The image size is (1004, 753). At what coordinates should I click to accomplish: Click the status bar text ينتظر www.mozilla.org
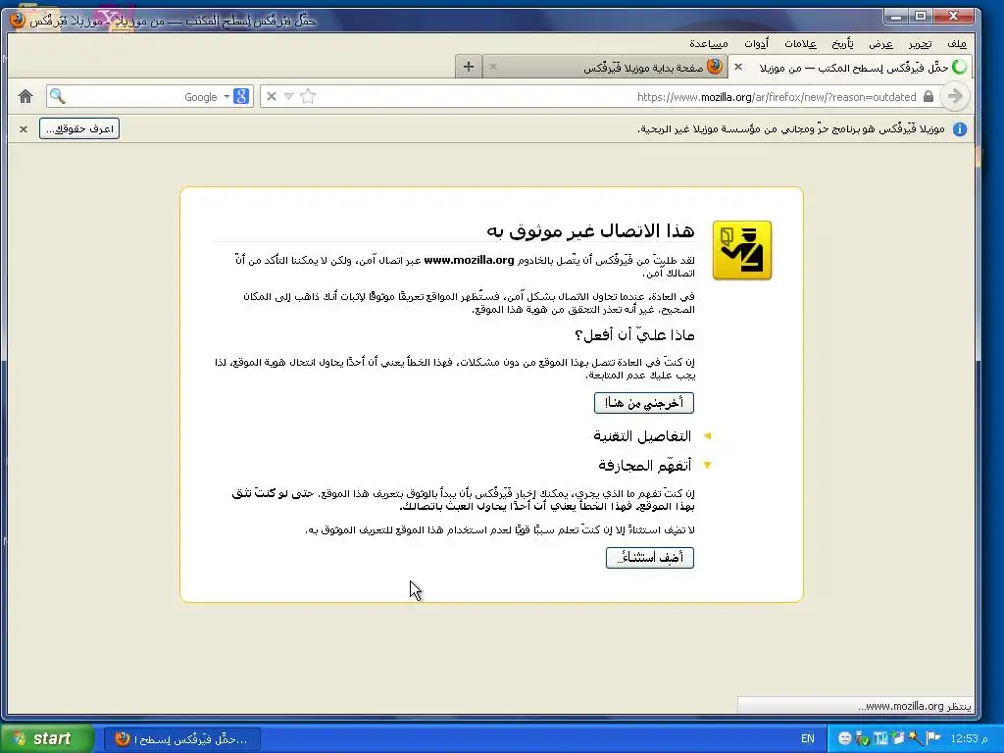click(915, 706)
